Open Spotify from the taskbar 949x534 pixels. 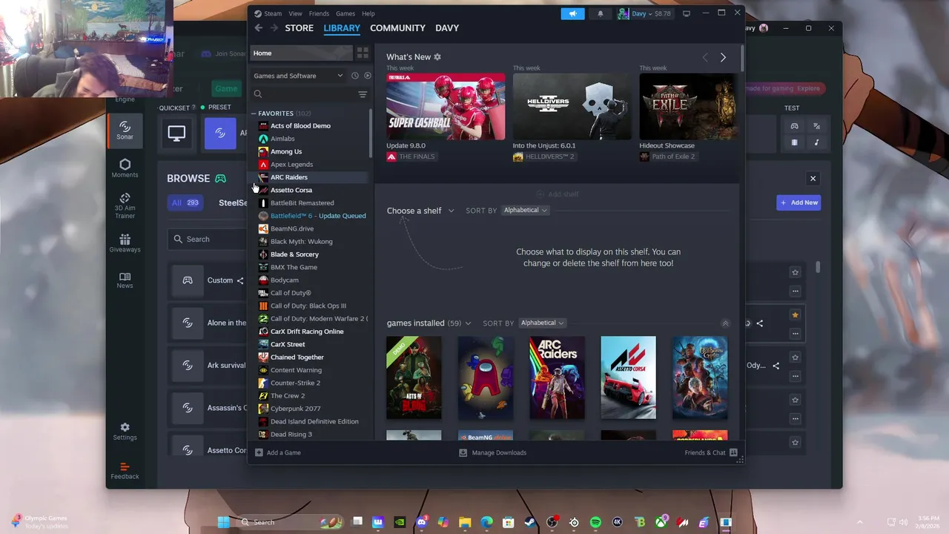pyautogui.click(x=595, y=522)
